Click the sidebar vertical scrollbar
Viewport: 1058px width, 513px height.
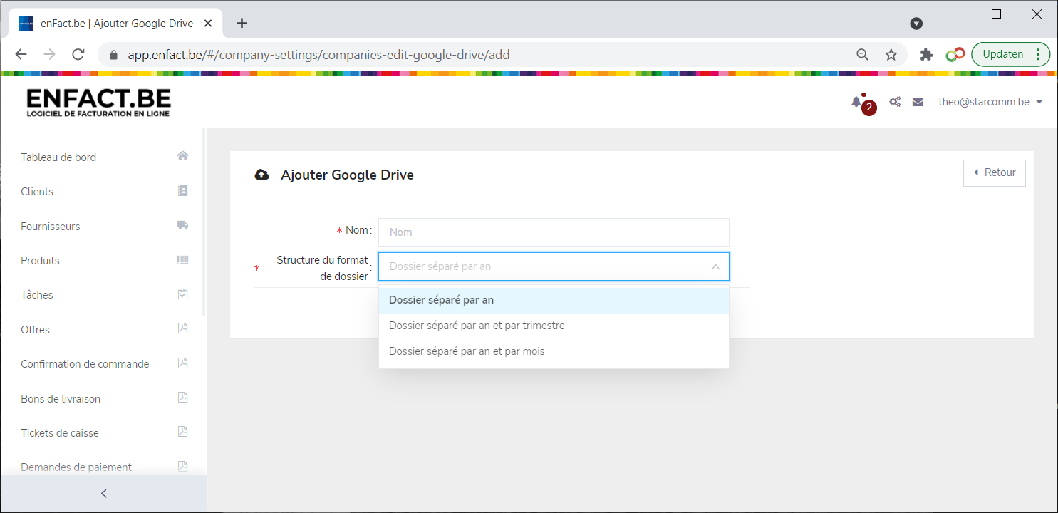[204, 222]
